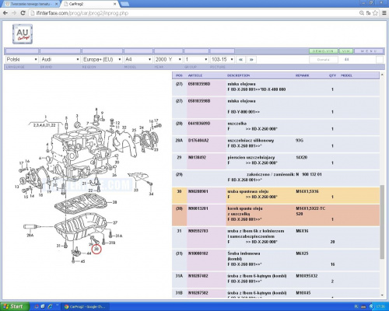Open Chrome menu hamburger icon
Viewport: 389px width, 311px height.
point(384,13)
